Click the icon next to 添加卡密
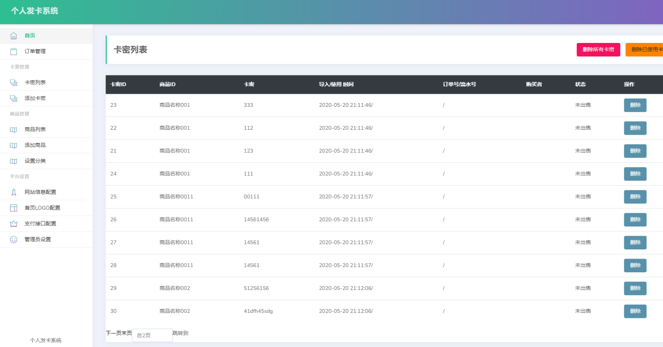The image size is (663, 347). 14,98
